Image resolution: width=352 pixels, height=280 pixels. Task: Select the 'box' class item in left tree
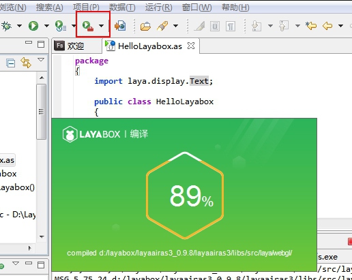8,174
